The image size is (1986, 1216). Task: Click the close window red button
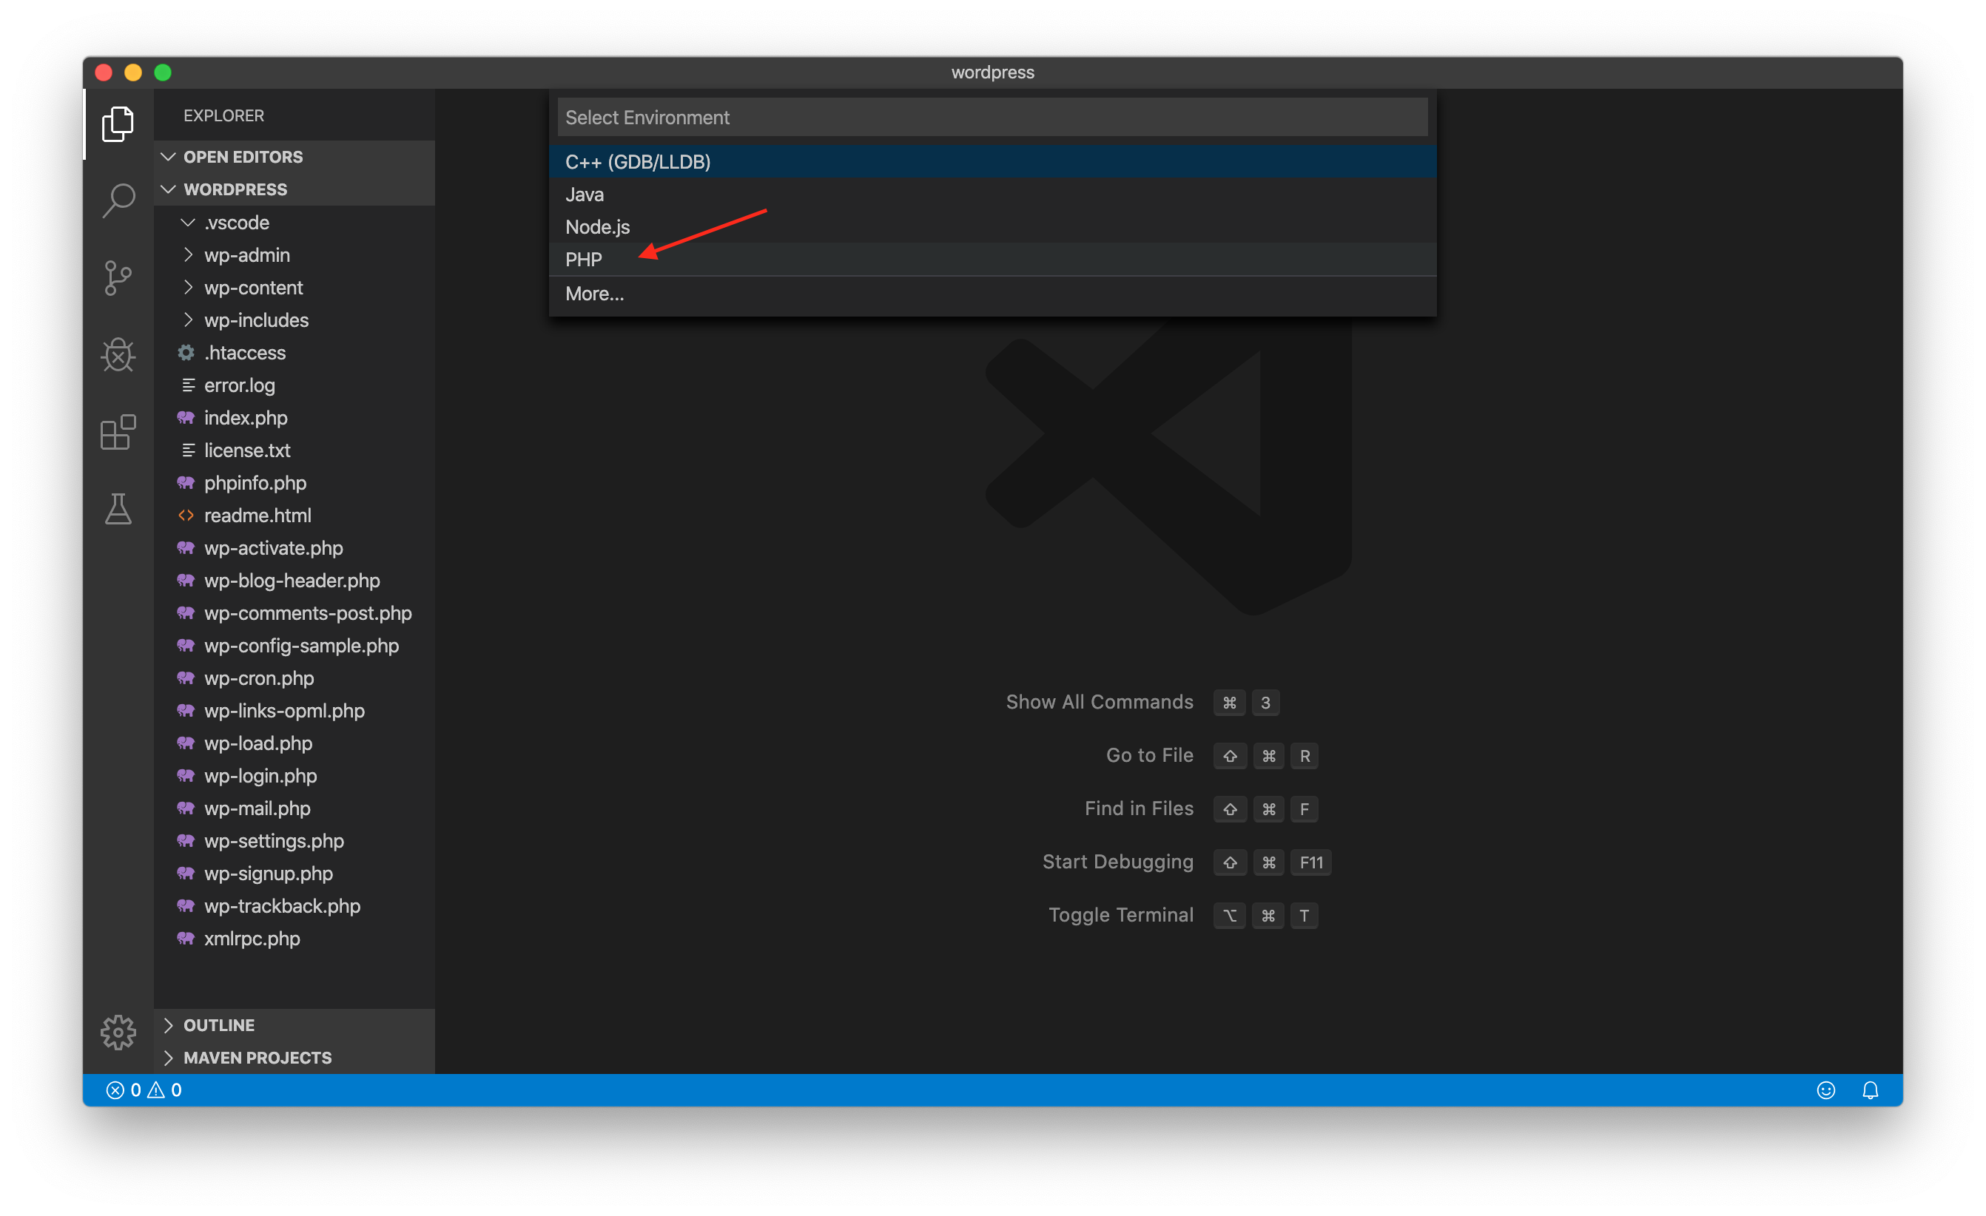click(104, 72)
